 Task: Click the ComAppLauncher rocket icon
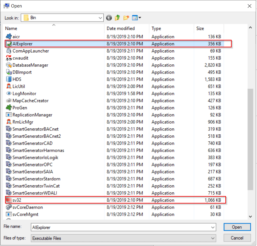(x=9, y=51)
